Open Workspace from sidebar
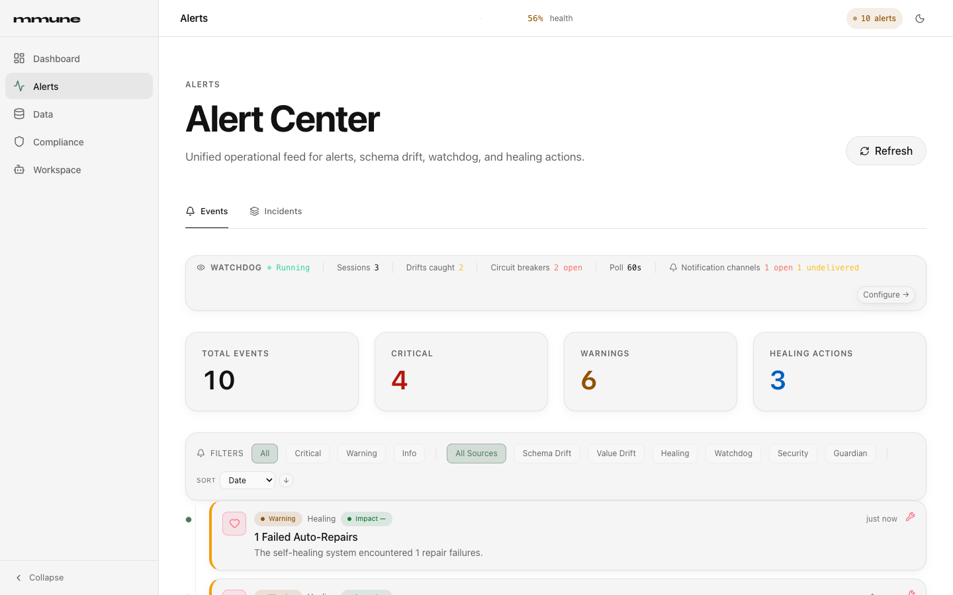The width and height of the screenshot is (953, 595). pyautogui.click(x=79, y=170)
